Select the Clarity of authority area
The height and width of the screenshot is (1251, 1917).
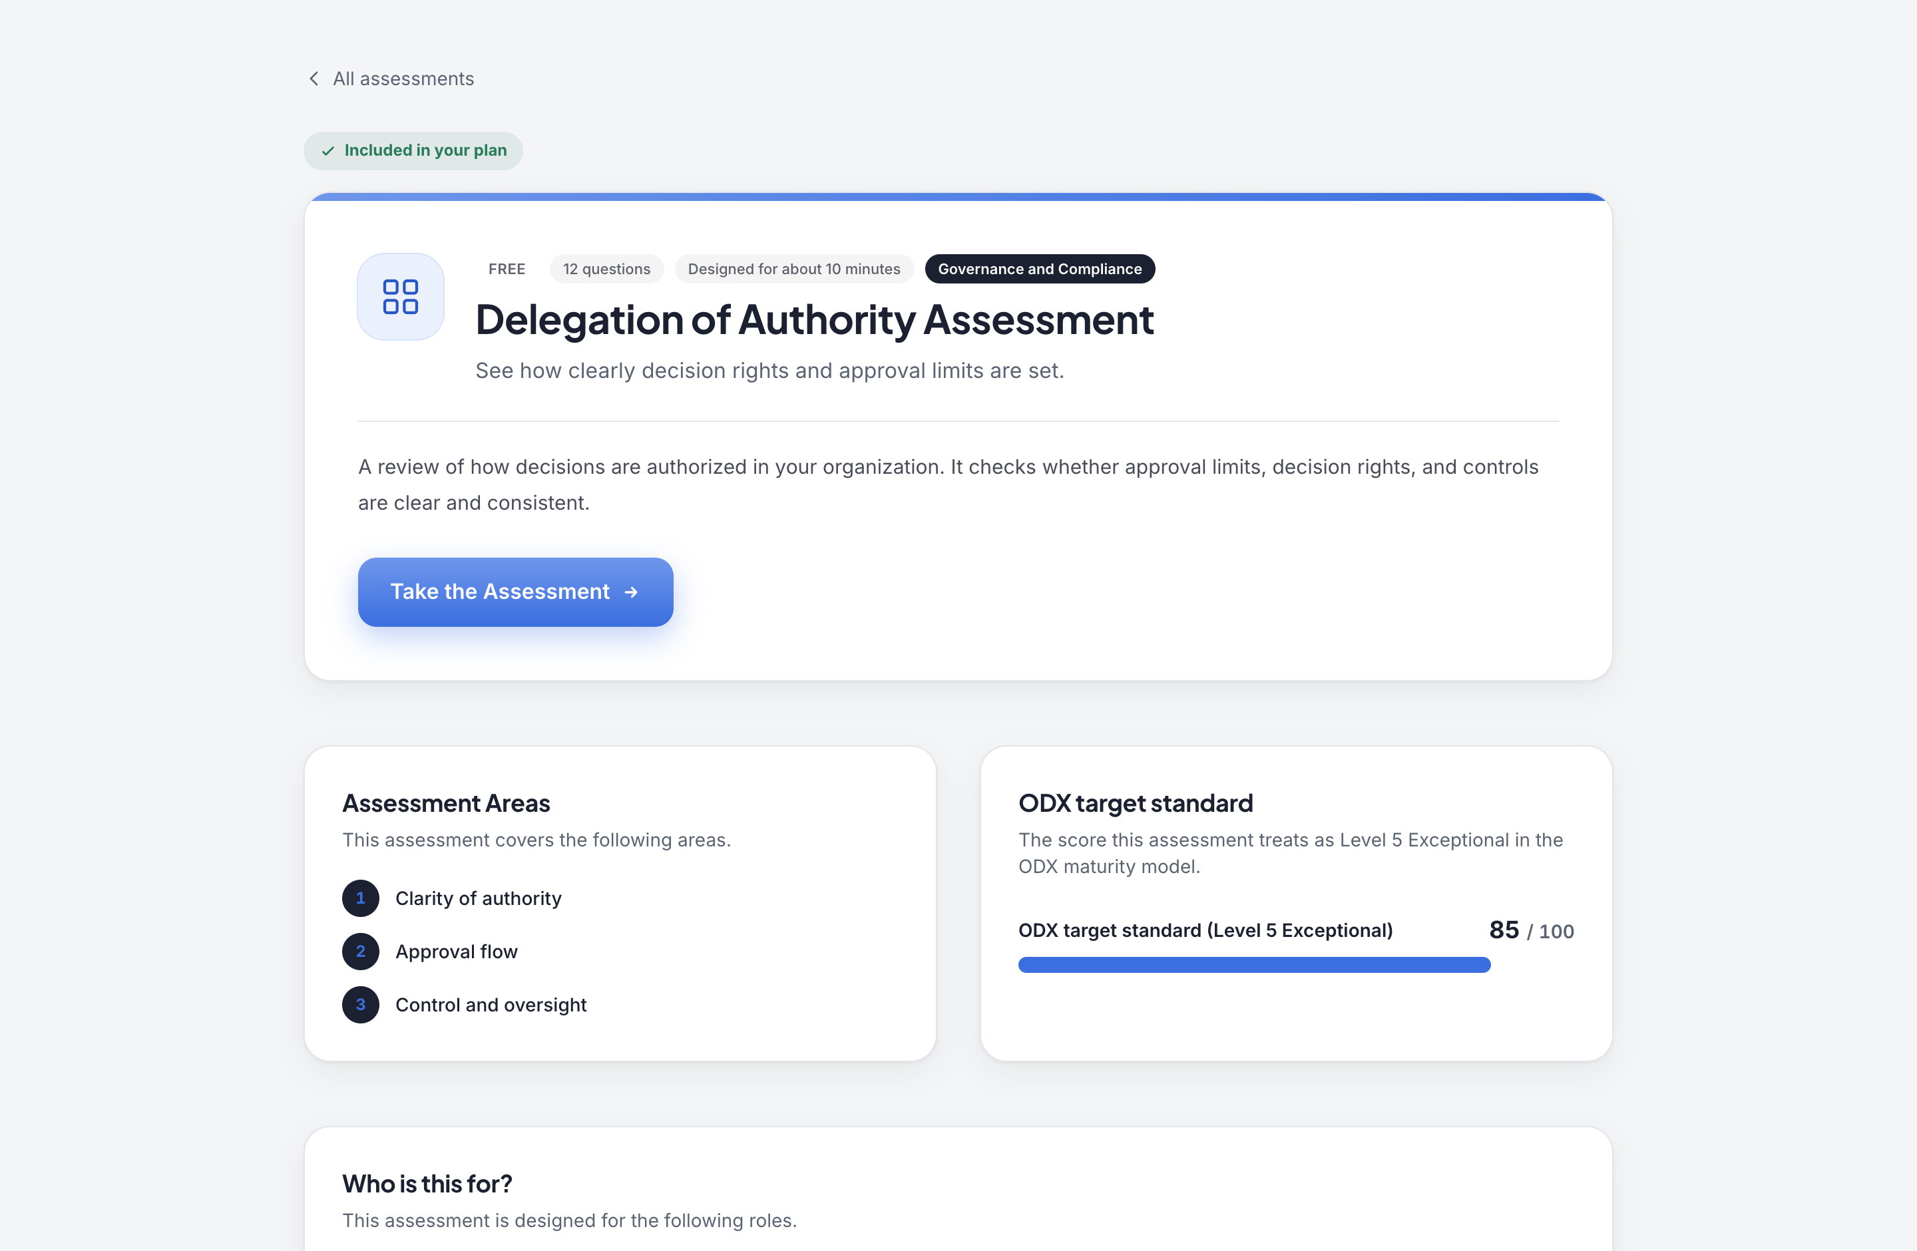tap(479, 898)
